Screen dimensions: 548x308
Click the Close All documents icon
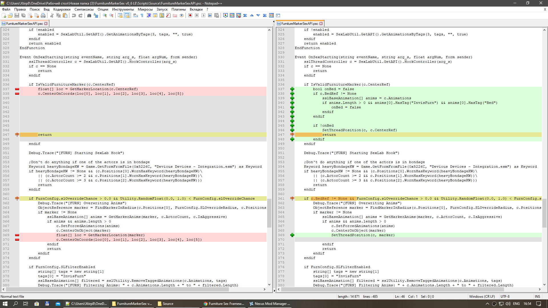37,15
